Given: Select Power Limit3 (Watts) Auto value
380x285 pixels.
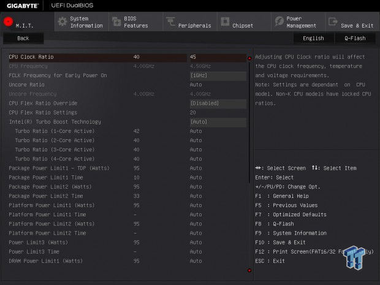Looking at the screenshot, I should pos(196,242).
